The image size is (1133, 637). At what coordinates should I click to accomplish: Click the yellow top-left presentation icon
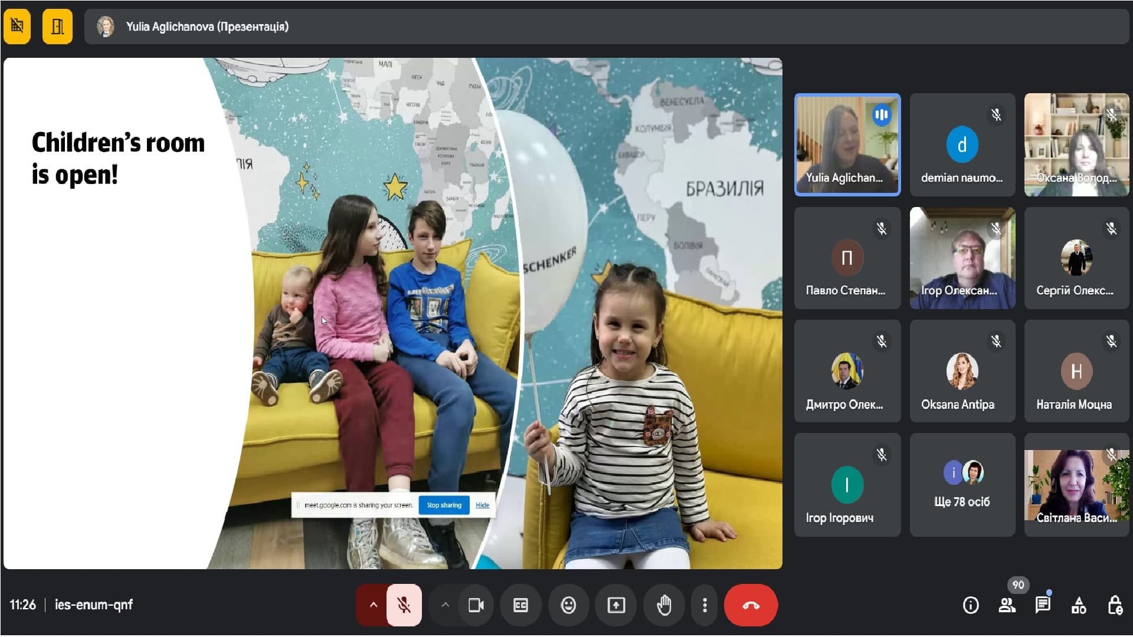[x=17, y=27]
